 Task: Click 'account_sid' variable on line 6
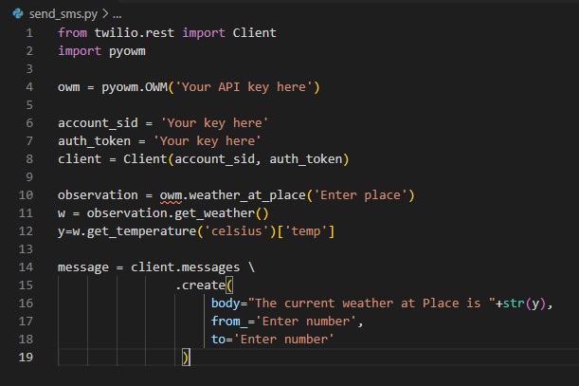coord(98,122)
